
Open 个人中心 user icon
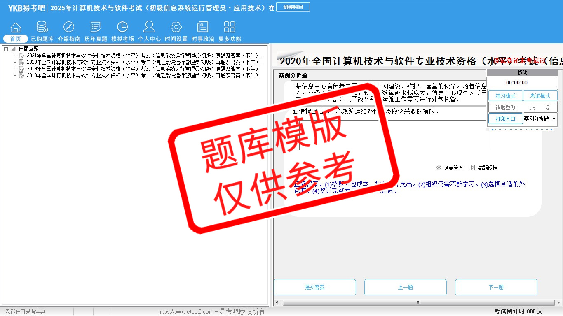[149, 28]
